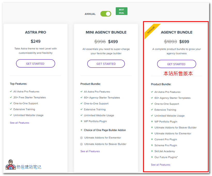Click the Popular ribbon on Agency Bundle
This screenshot has height=176, width=212.
point(151,30)
